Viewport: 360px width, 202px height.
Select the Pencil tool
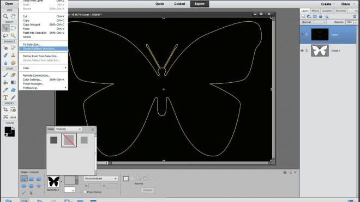pyautogui.click(x=13, y=97)
